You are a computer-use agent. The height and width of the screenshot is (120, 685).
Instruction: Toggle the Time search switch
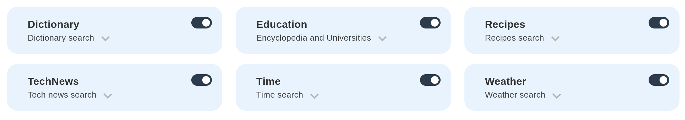430,80
